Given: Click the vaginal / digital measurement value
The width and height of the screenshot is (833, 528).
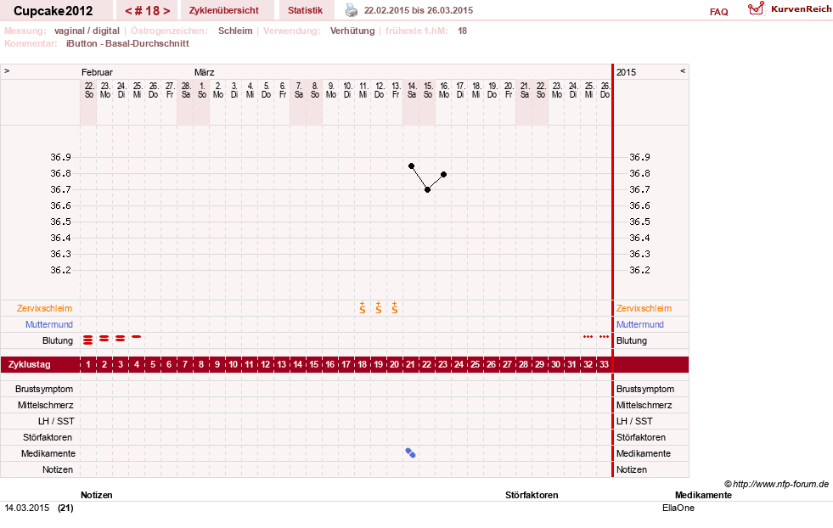Looking at the screenshot, I should [87, 31].
